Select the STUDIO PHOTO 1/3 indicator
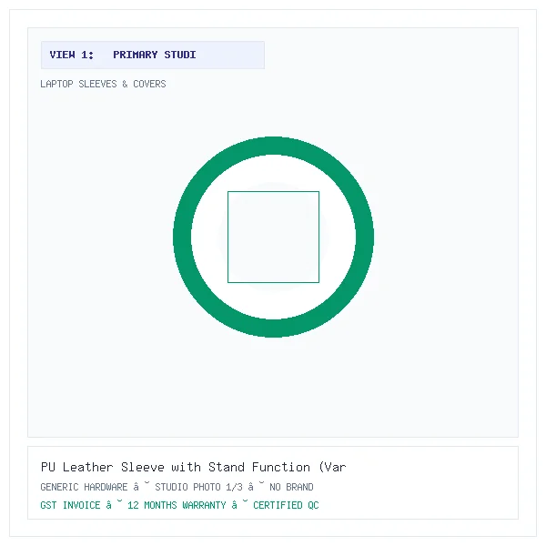 pos(198,487)
